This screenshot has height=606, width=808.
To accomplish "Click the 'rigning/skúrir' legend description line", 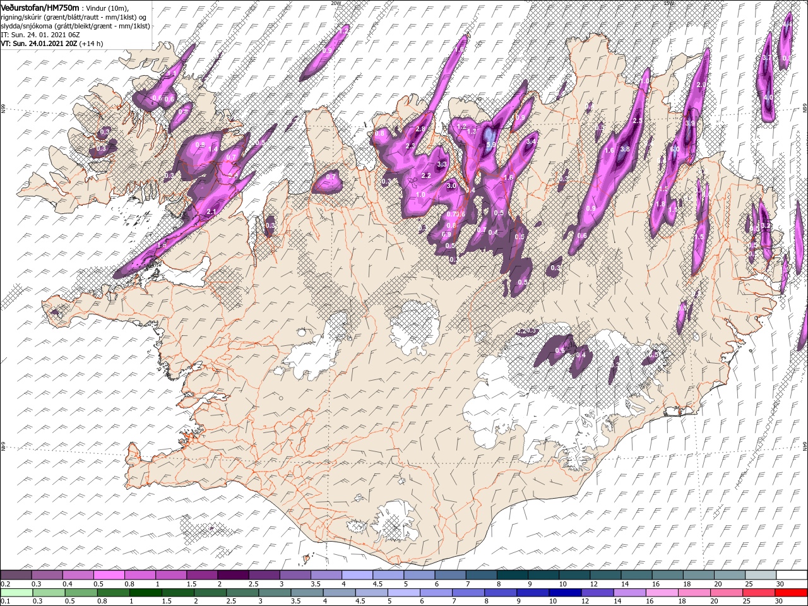I will (74, 17).
